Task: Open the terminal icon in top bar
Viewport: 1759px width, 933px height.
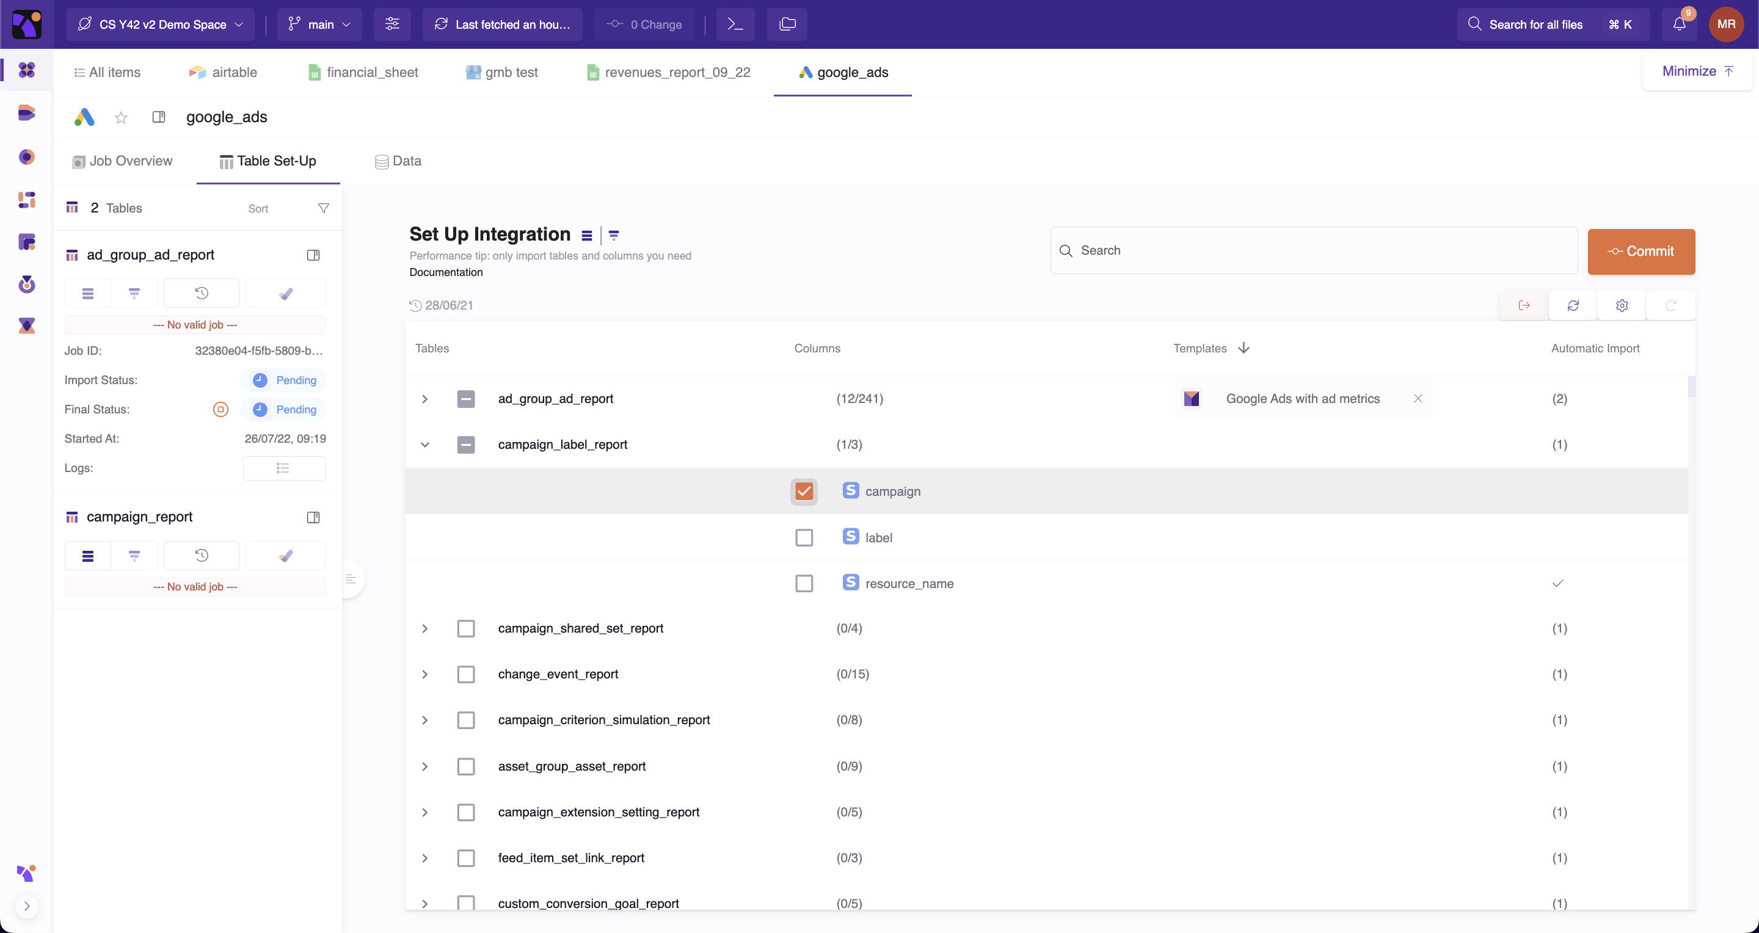Action: coord(735,24)
